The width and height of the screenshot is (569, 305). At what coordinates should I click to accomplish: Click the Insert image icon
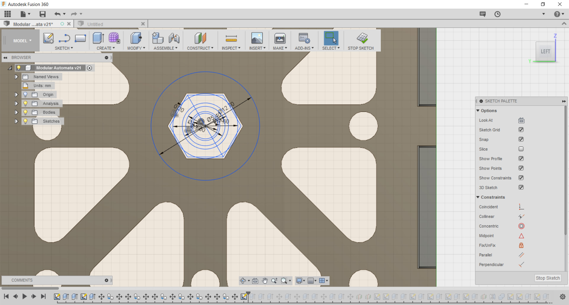257,38
